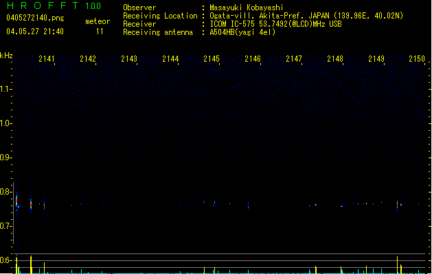
Task: Select antenna value A504HB(yagi 4el)
Action: tap(242, 32)
